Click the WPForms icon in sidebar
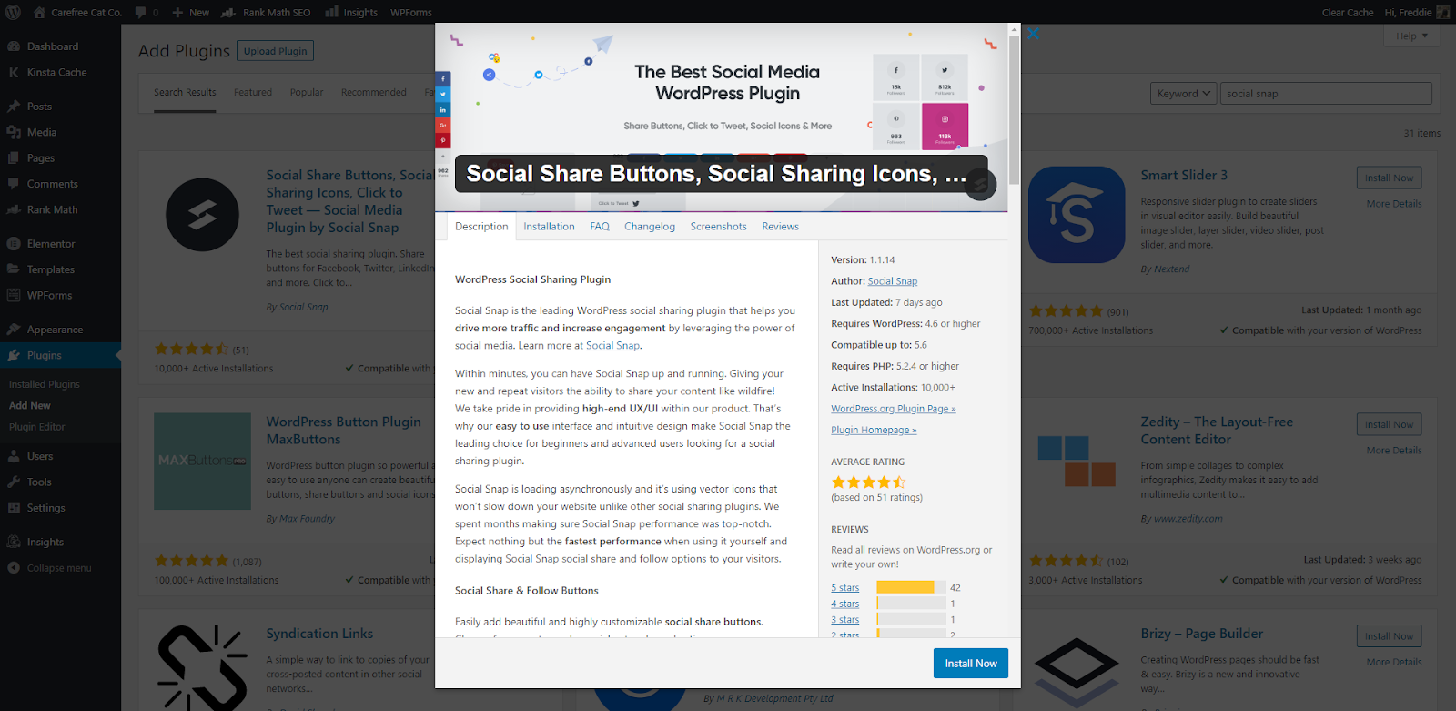This screenshot has height=711, width=1456. point(14,296)
